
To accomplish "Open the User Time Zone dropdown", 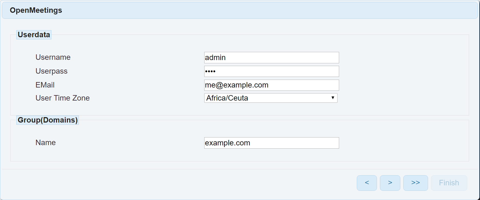I will point(270,98).
